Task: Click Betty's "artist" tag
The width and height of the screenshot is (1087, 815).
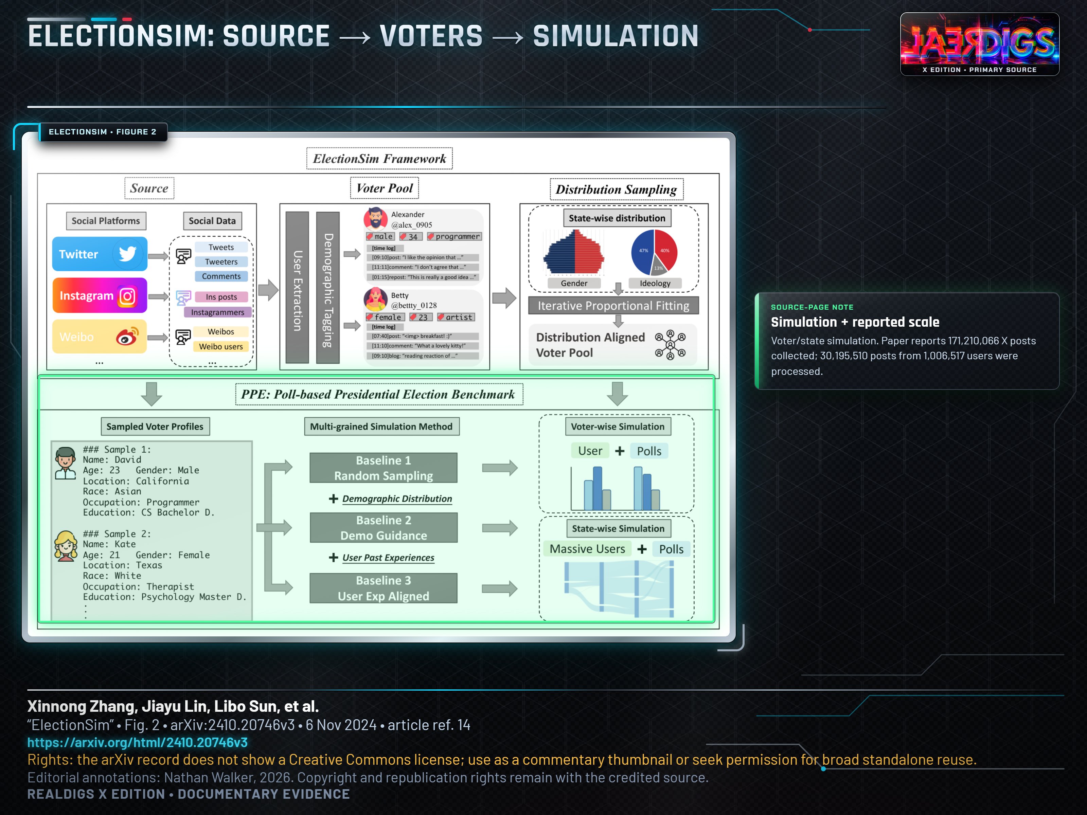Action: pyautogui.click(x=456, y=318)
